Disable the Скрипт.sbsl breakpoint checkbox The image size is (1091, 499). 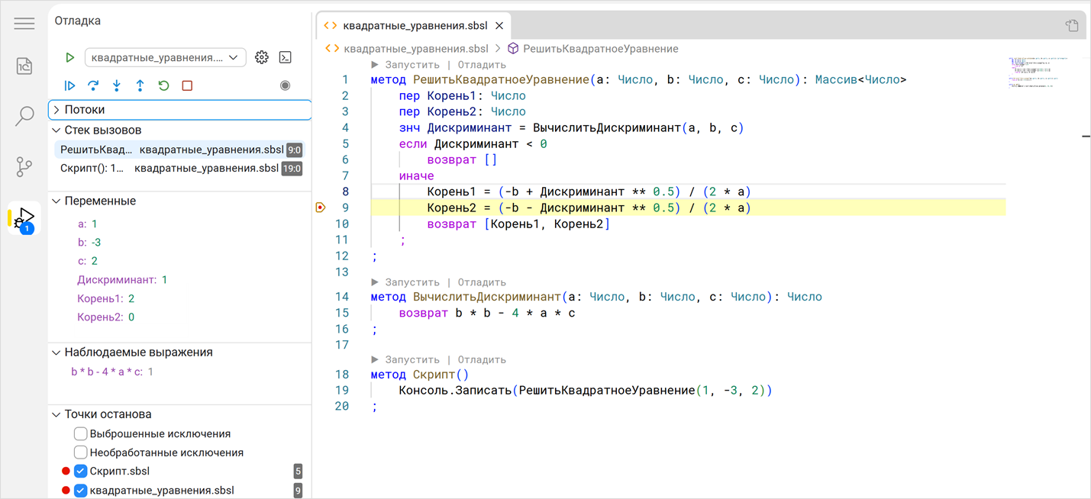tap(80, 472)
